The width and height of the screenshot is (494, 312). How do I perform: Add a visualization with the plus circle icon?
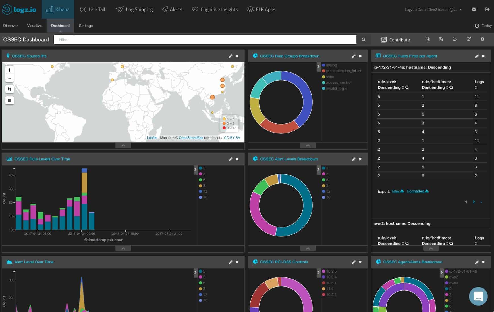(483, 39)
